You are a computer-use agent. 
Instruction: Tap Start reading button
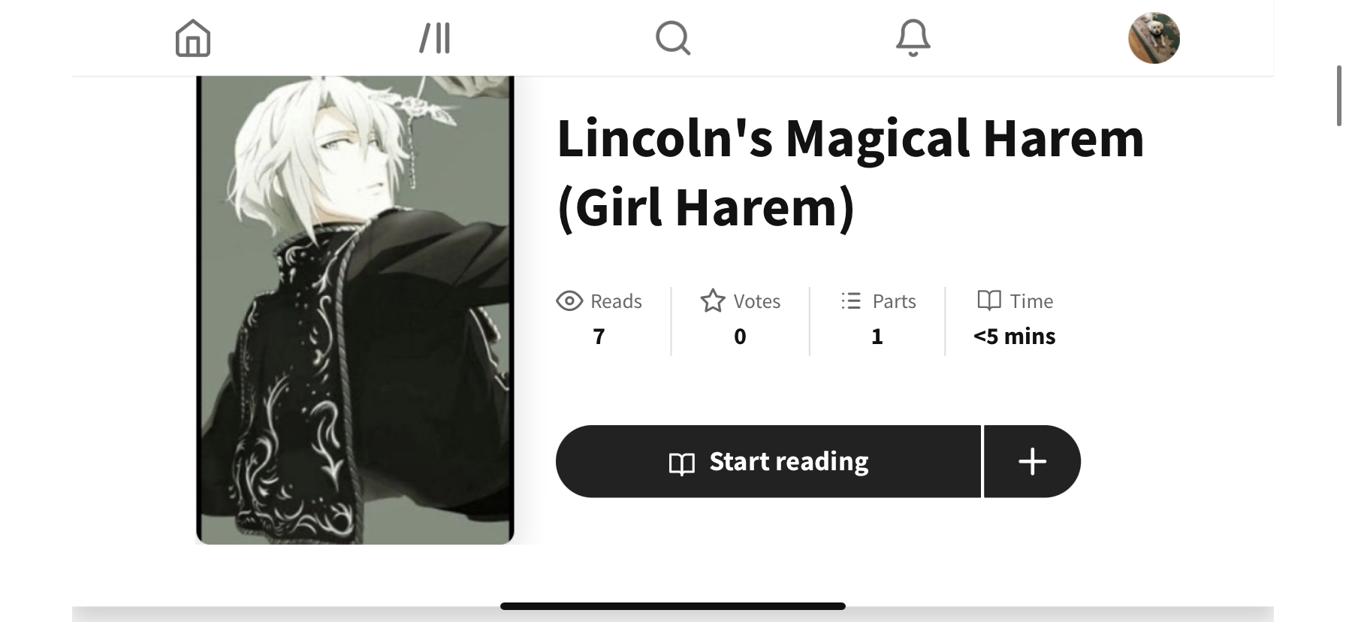(768, 461)
